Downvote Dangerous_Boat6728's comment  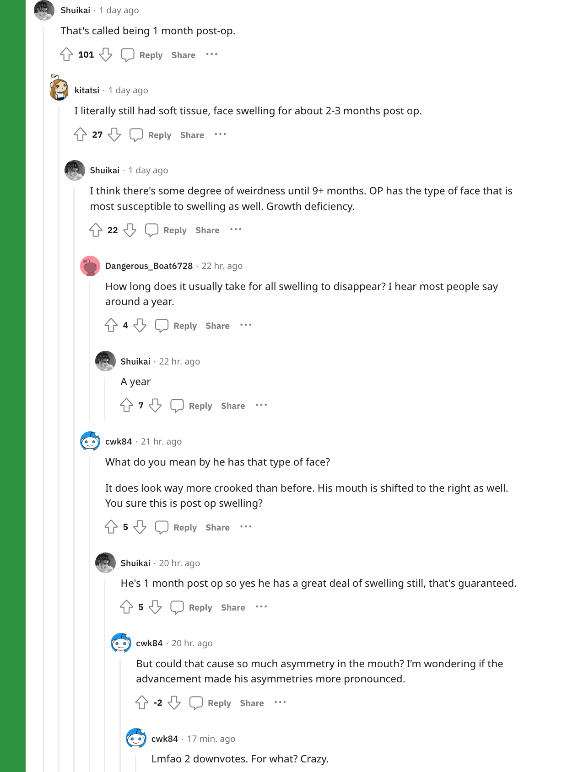coord(140,325)
